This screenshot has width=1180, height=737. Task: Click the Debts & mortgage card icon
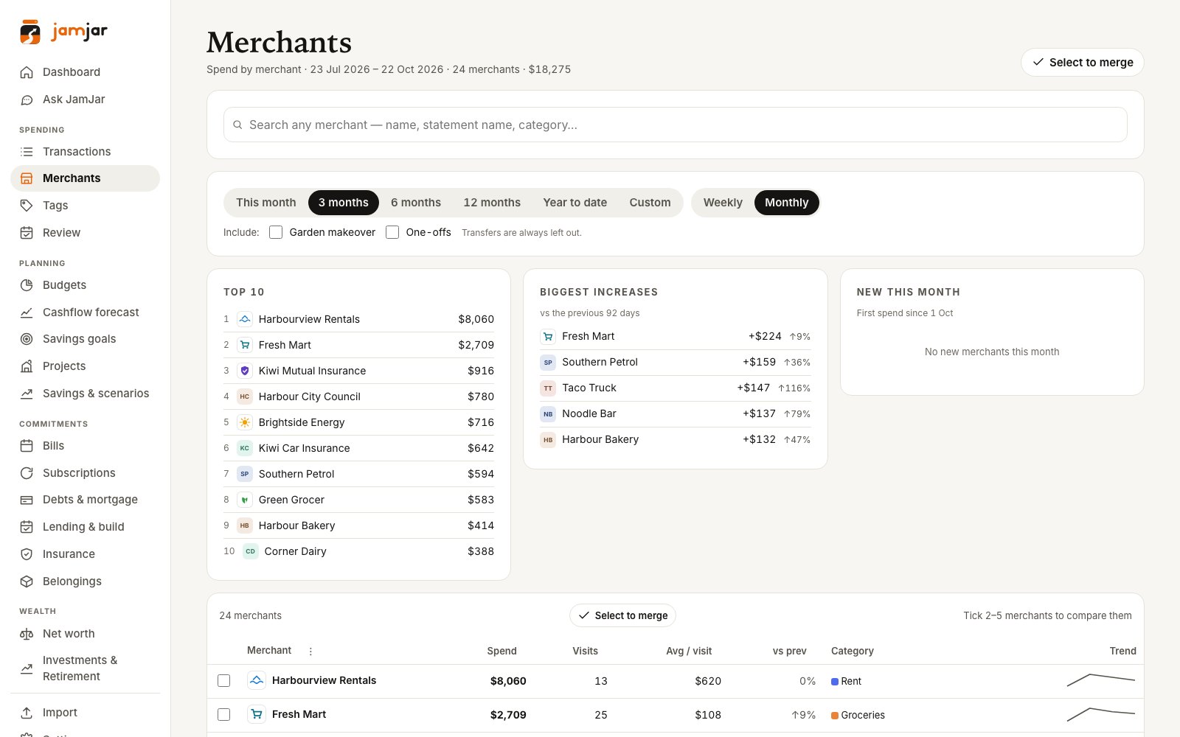tap(27, 500)
